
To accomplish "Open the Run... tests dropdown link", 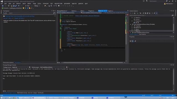I will pos(11,18).
